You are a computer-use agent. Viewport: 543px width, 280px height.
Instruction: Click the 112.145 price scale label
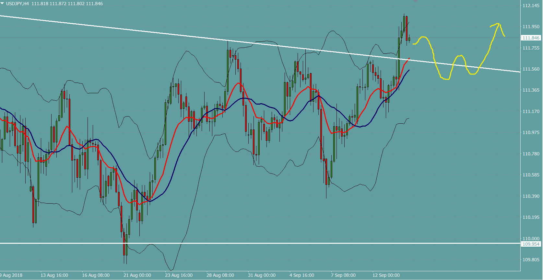point(531,6)
